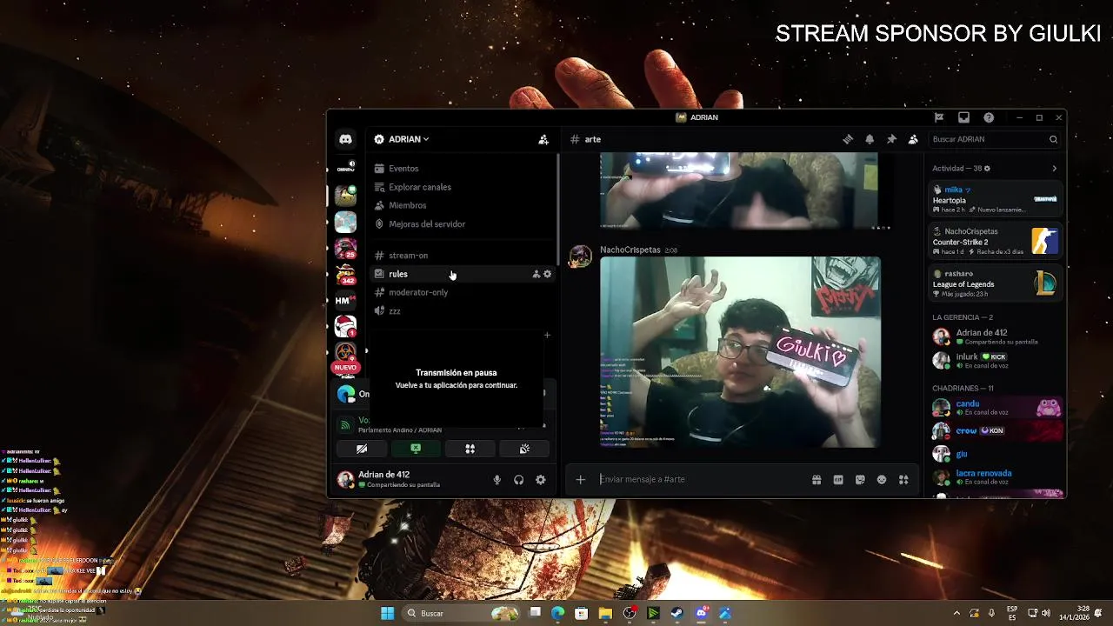Click the flag icon in Discord title bar
Image resolution: width=1113 pixels, height=626 pixels.
(x=939, y=117)
